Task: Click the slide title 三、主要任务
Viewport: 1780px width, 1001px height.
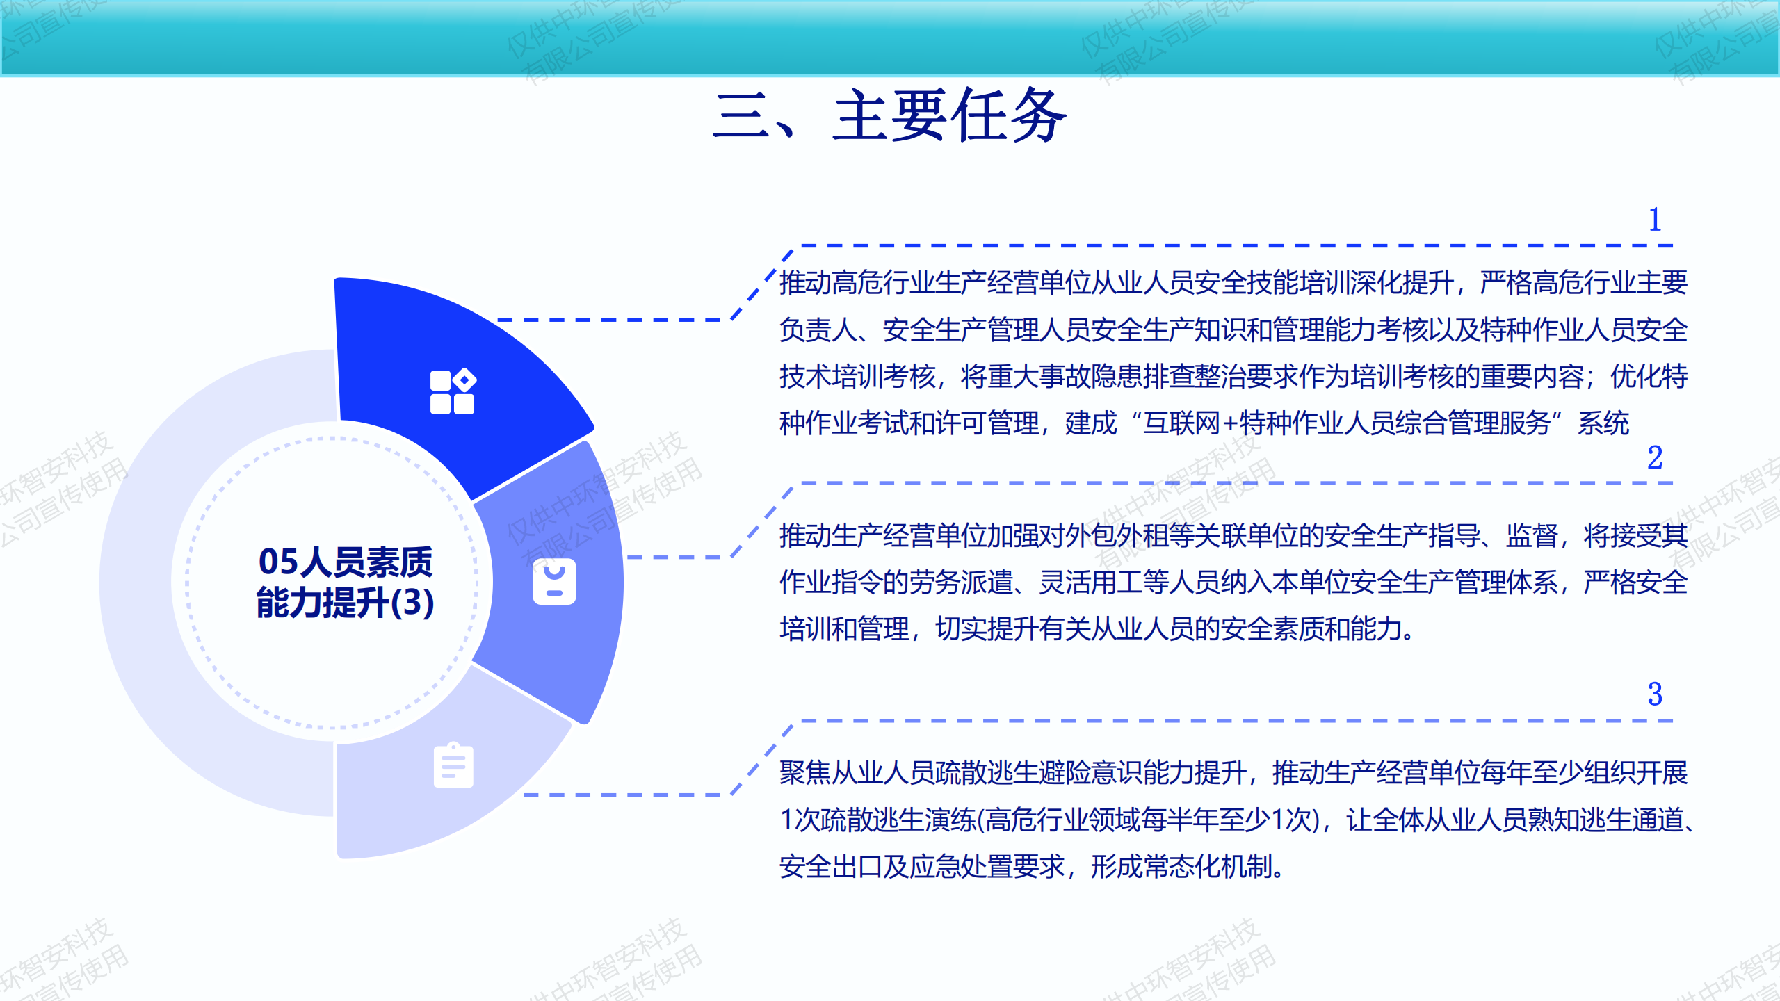Action: (x=890, y=115)
